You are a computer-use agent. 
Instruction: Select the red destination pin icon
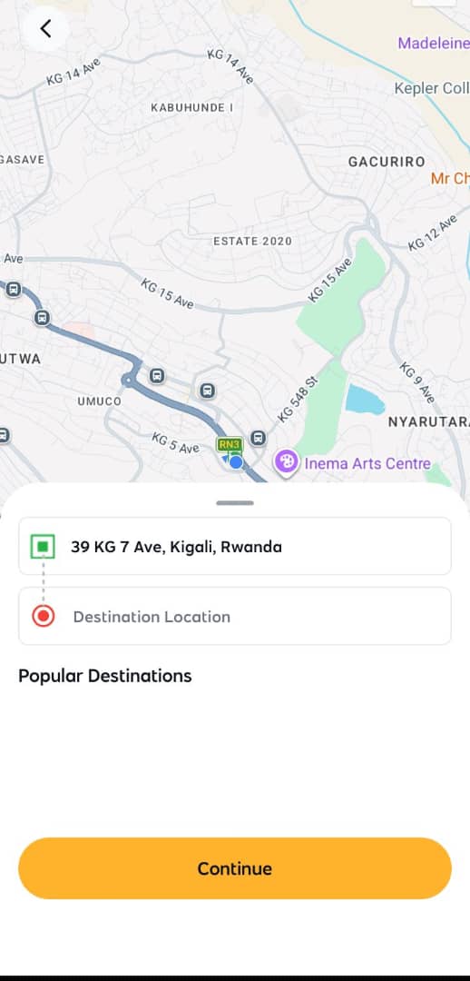pyautogui.click(x=44, y=616)
